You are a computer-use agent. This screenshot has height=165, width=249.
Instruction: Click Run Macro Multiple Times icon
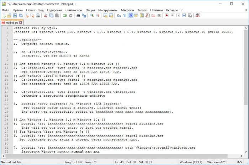tap(184, 15)
